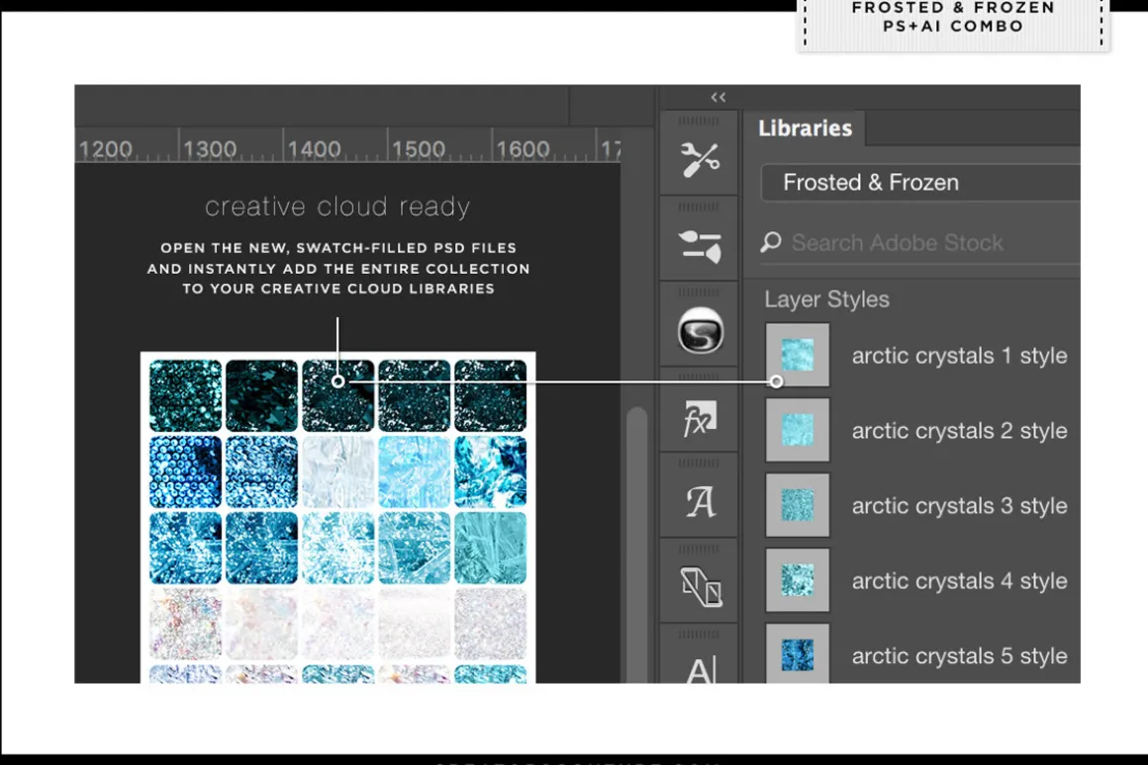Click first swatch in third blue row
The height and width of the screenshot is (765, 1148).
pyautogui.click(x=185, y=548)
